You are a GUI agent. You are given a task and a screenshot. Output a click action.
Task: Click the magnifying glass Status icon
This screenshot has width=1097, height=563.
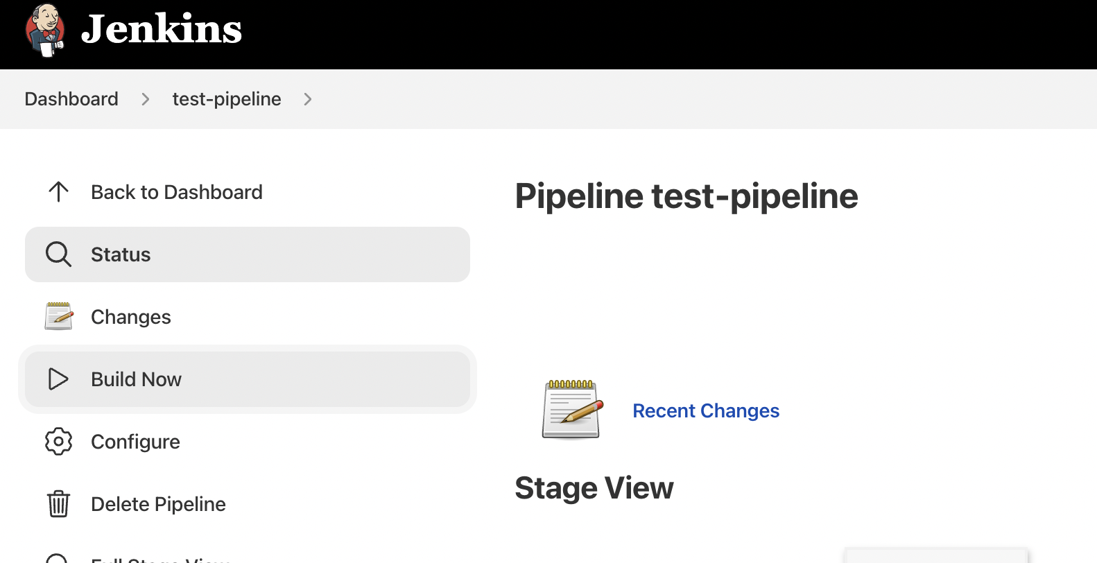58,254
